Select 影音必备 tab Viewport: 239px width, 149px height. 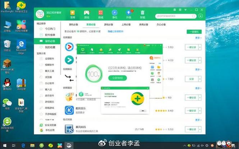click(x=91, y=24)
